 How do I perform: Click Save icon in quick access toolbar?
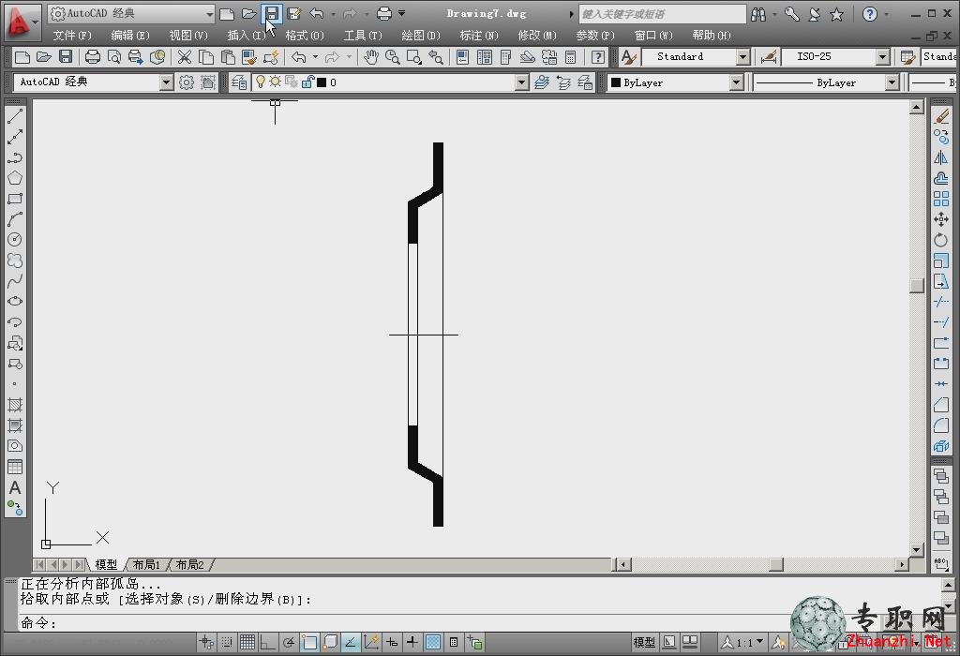pyautogui.click(x=272, y=13)
